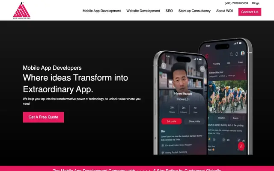This screenshot has height=171, width=274.
Task: Click the settings gear icon on left phone
Action: pos(202,69)
